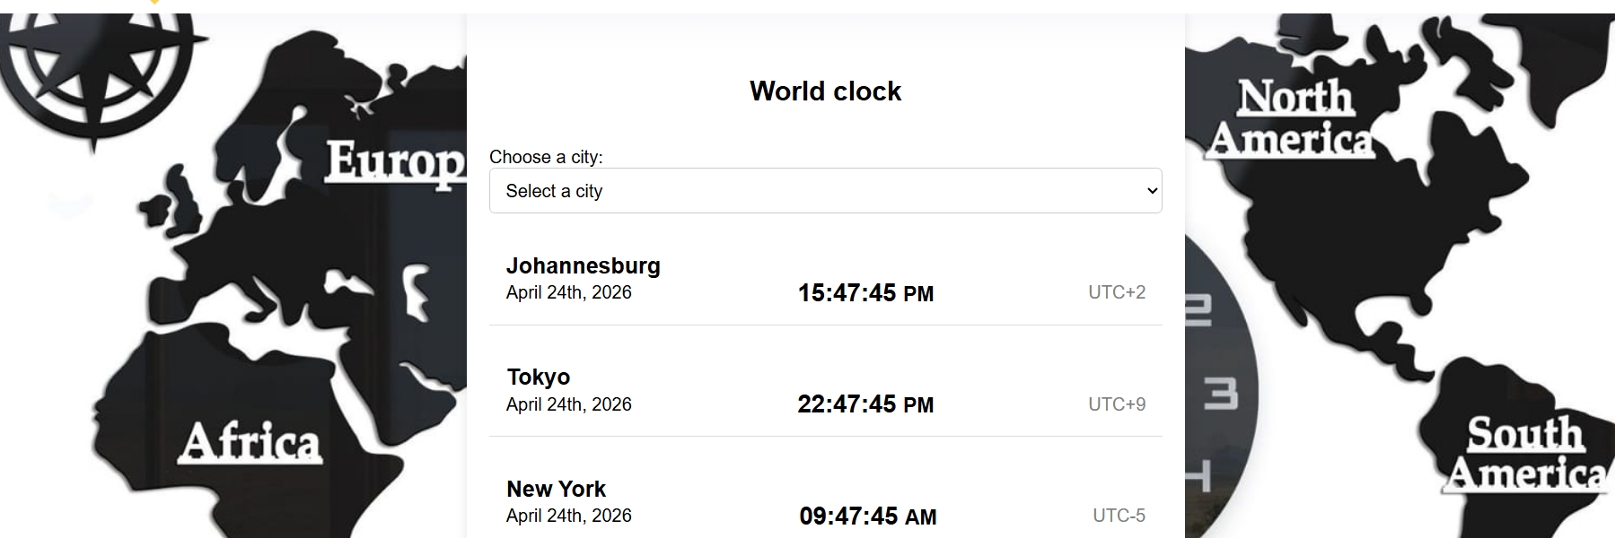Open the Select a city dropdown

[825, 191]
